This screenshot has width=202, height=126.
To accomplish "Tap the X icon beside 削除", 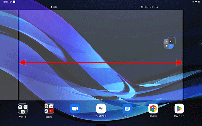I will (51, 7).
